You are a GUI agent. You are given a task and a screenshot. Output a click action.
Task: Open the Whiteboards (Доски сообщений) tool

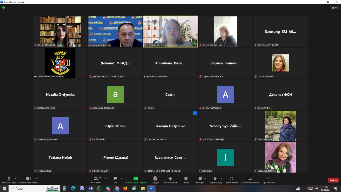(x=250, y=180)
